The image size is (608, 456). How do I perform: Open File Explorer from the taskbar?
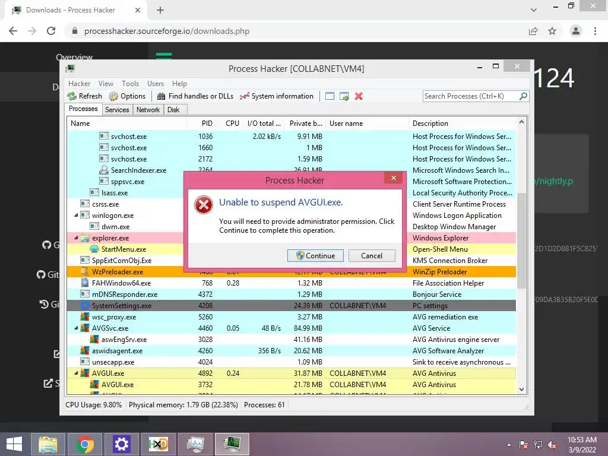point(48,444)
